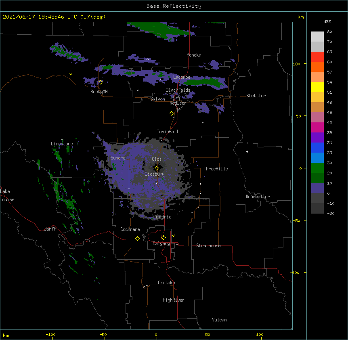Click the -100 tick on the bottom axis
Viewport: 348px width, 340px height.
point(51,334)
